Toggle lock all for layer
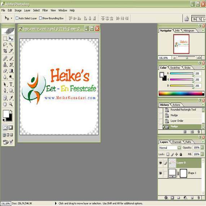The width and height of the screenshot is (206, 206). pyautogui.click(x=181, y=154)
